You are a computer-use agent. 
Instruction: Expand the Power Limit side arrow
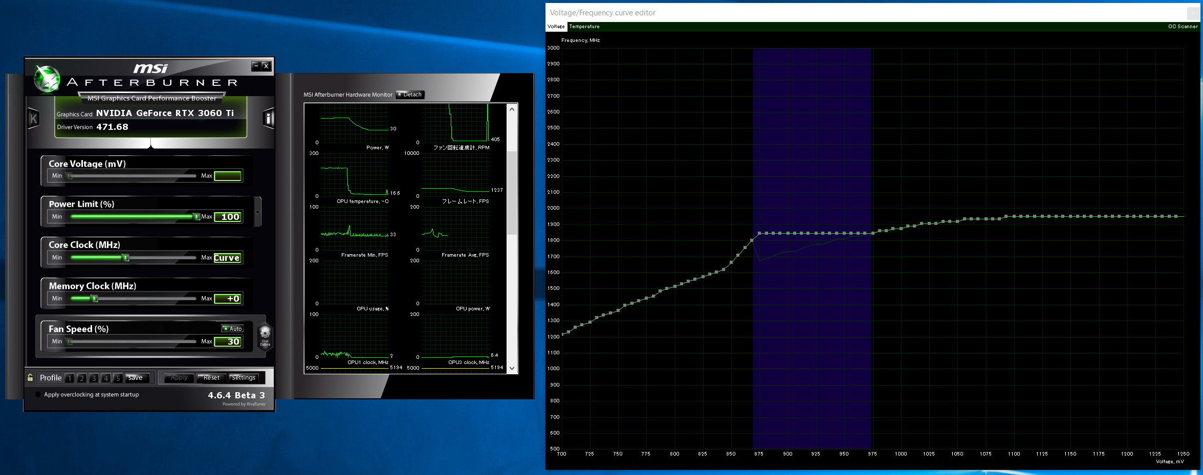(257, 212)
